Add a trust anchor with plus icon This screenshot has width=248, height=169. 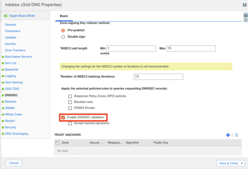[x=228, y=135]
